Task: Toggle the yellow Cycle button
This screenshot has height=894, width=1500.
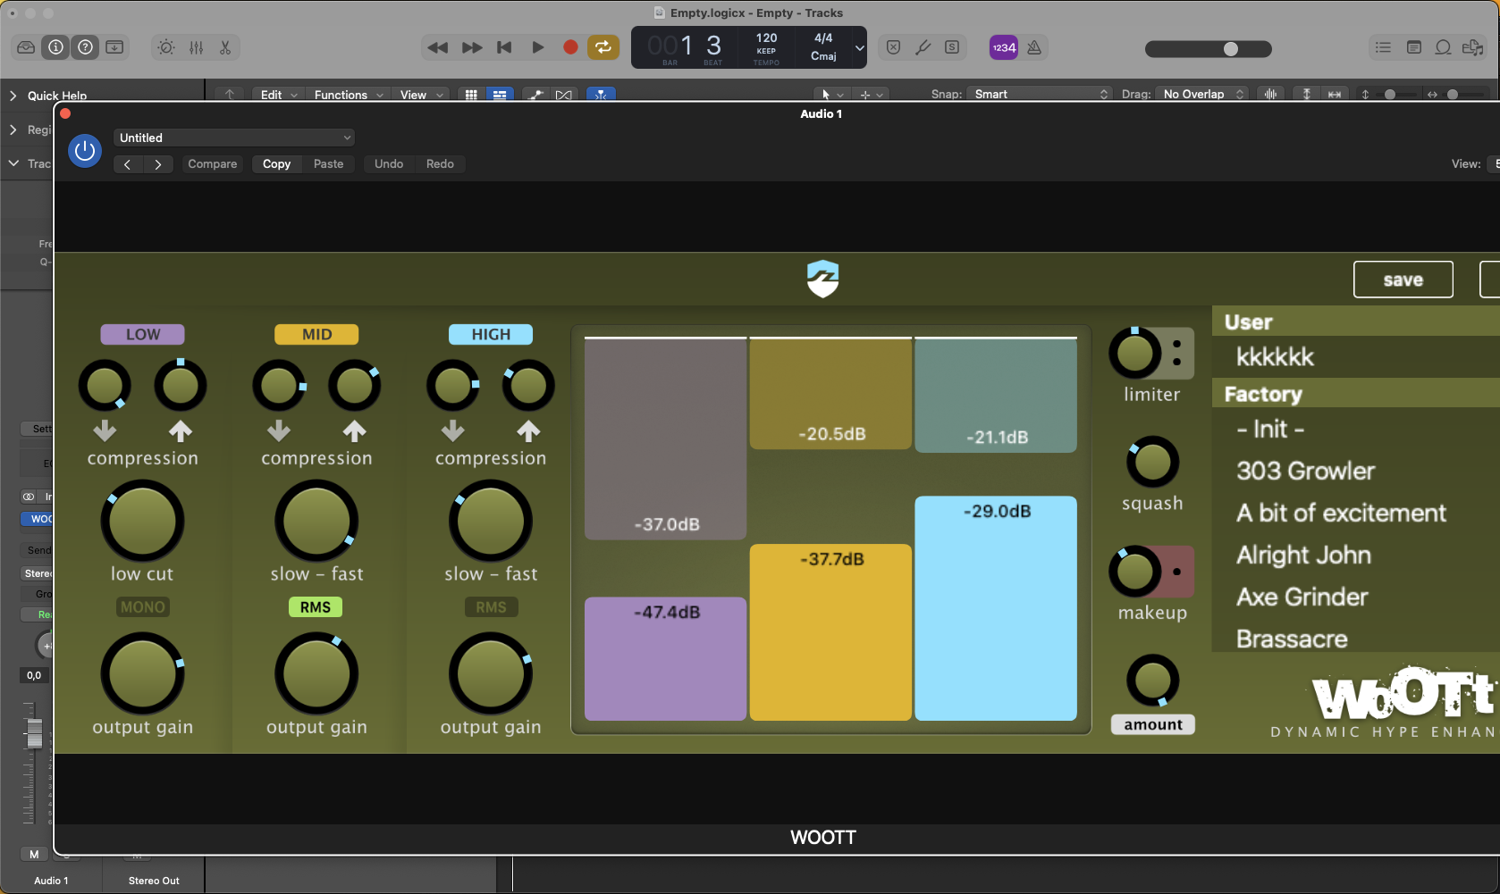Action: tap(603, 47)
